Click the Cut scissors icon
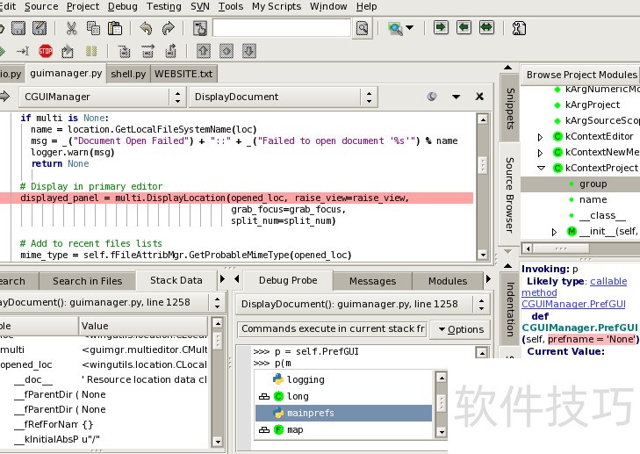Viewport: 640px width, 454px height. coord(71,28)
